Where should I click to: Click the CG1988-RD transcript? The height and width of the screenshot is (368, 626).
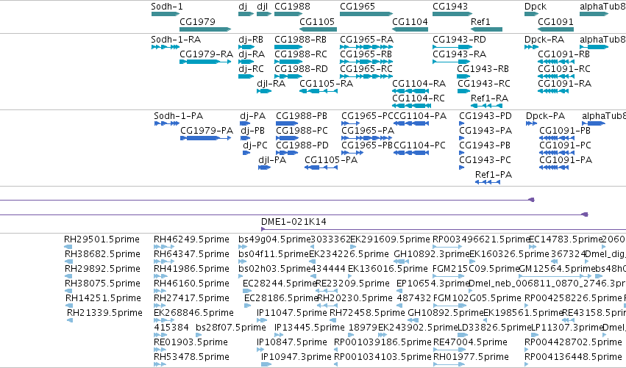(288, 76)
